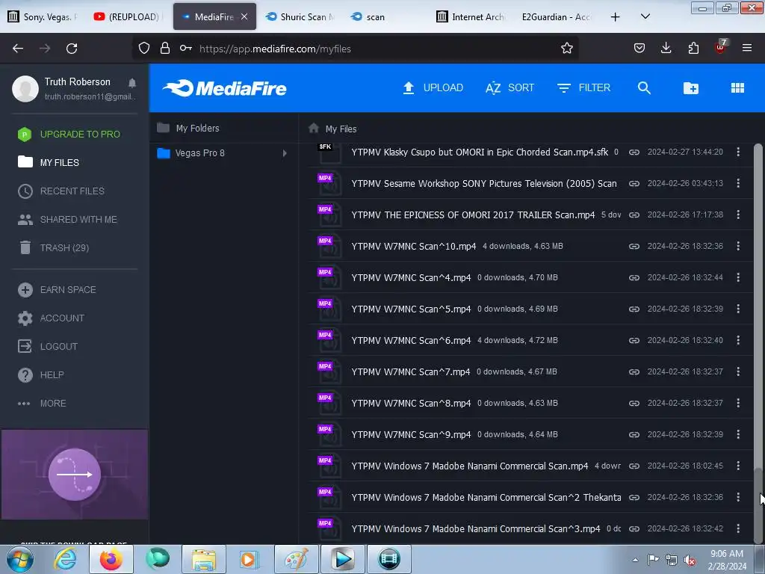Bookmark this page with star icon
This screenshot has height=574, width=765.
click(x=566, y=49)
